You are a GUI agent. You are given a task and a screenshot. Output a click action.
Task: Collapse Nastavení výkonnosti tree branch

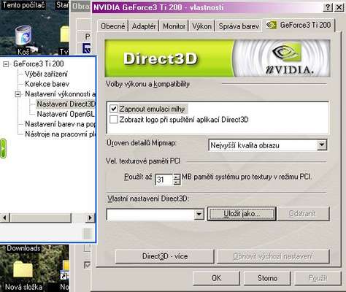pos(18,94)
